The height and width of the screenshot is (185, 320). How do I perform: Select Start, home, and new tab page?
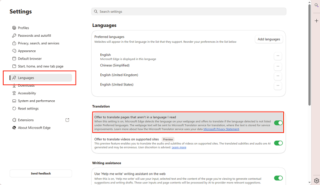(x=41, y=66)
